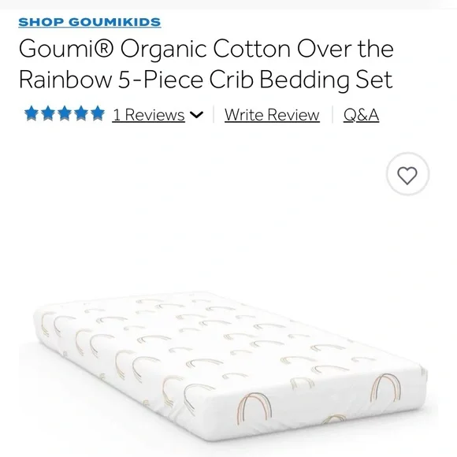
Task: Click the Write Review link
Action: point(272,115)
